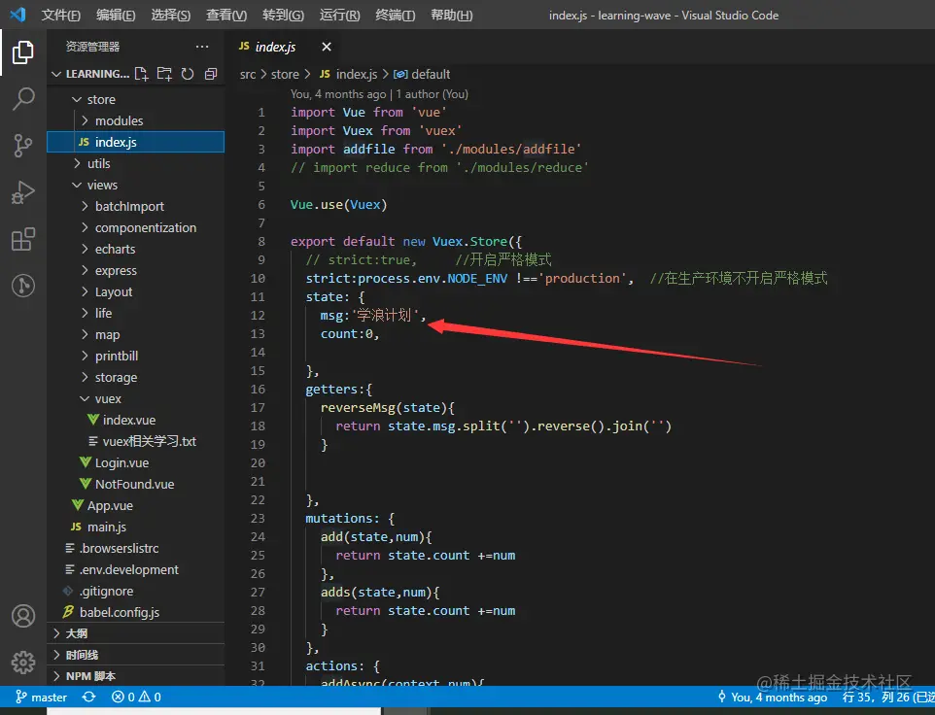The height and width of the screenshot is (715, 935).
Task: Click the src breadcrumb segment
Action: click(248, 75)
